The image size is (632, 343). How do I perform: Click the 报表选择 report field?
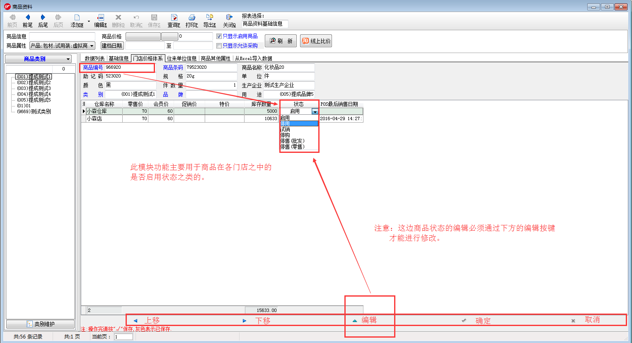(265, 24)
